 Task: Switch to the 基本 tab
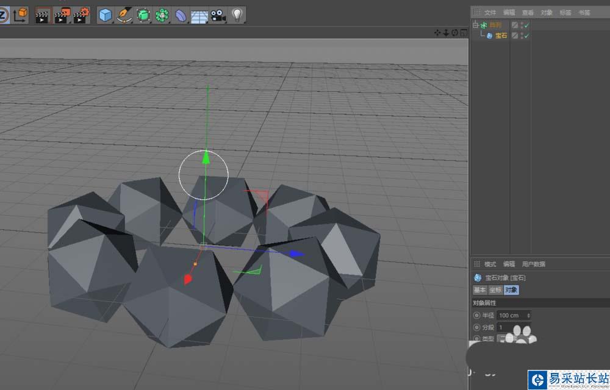click(479, 290)
